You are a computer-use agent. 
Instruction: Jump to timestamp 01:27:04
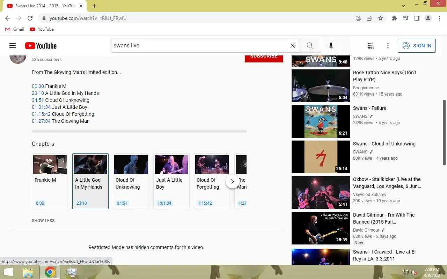coord(41,121)
